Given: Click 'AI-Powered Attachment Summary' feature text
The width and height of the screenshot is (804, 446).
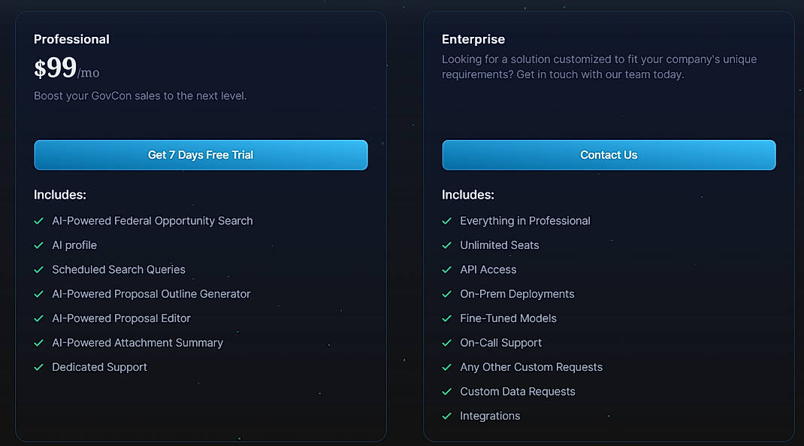Looking at the screenshot, I should coord(138,343).
